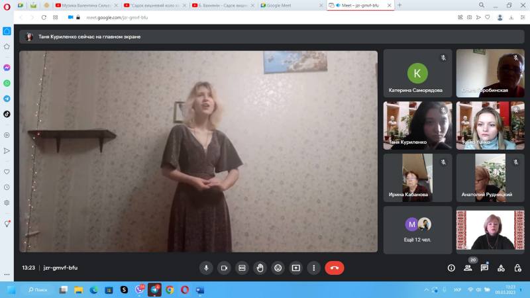Open search tabs magnifier icon
The height and width of the screenshot is (298, 530).
(x=482, y=5)
